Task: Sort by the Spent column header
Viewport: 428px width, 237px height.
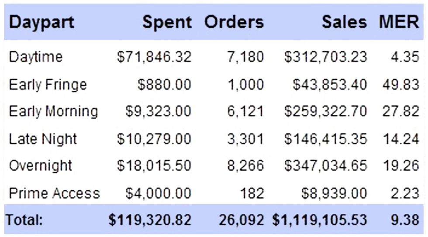Action: click(167, 22)
